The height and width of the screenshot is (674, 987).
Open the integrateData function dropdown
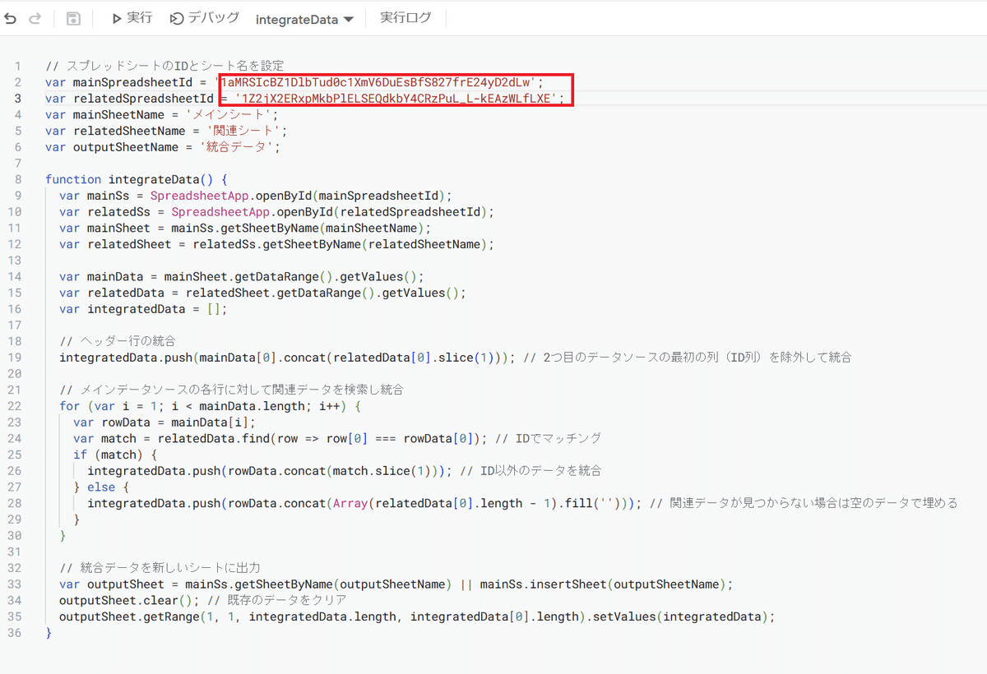click(304, 19)
